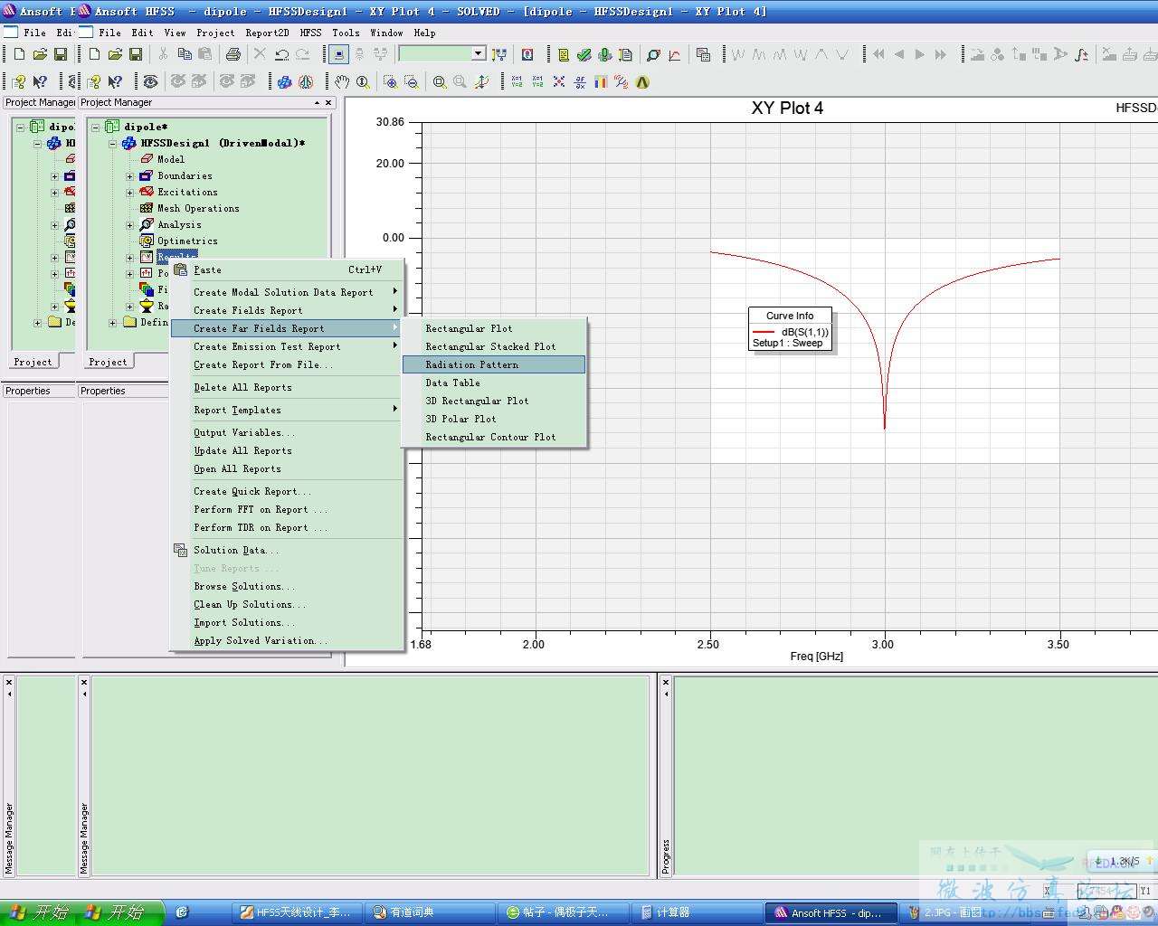This screenshot has height=926, width=1158.
Task: Click the Copy toolbar icon
Action: pos(185,55)
